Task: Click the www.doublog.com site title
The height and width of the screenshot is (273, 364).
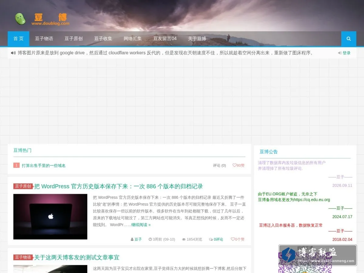Action: [x=50, y=23]
